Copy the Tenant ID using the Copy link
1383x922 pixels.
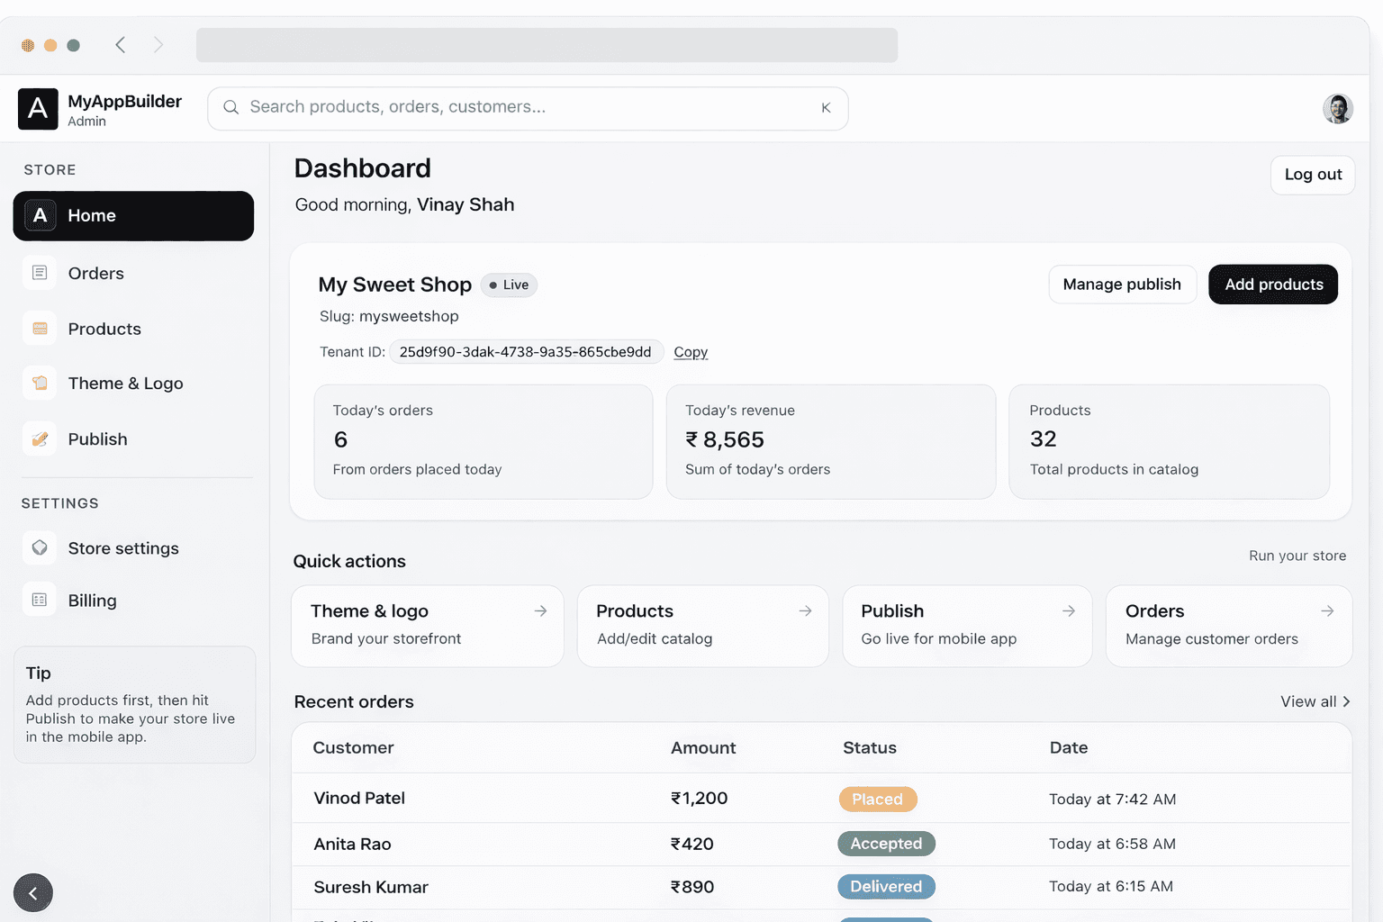[x=690, y=352]
